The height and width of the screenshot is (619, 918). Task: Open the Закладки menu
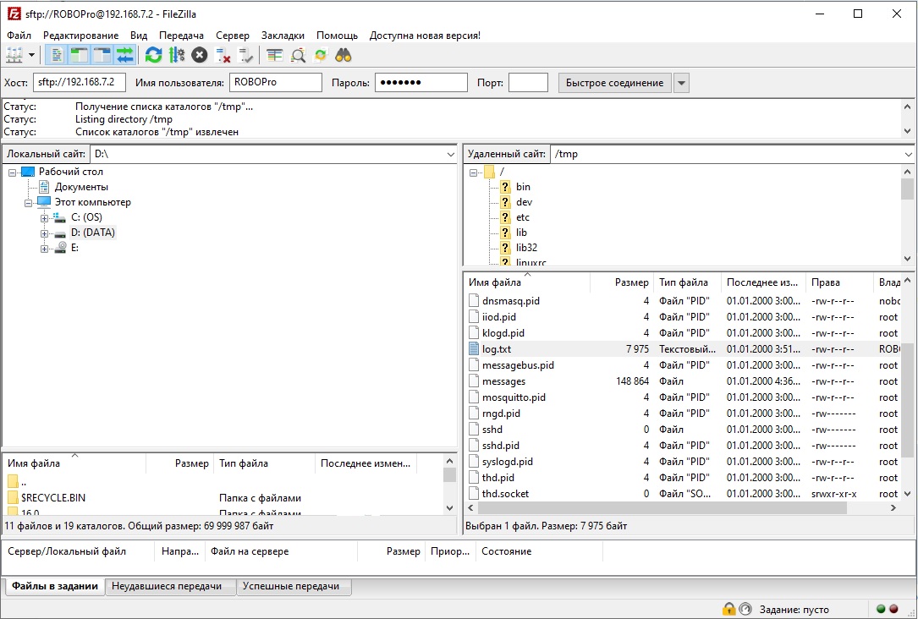[283, 36]
